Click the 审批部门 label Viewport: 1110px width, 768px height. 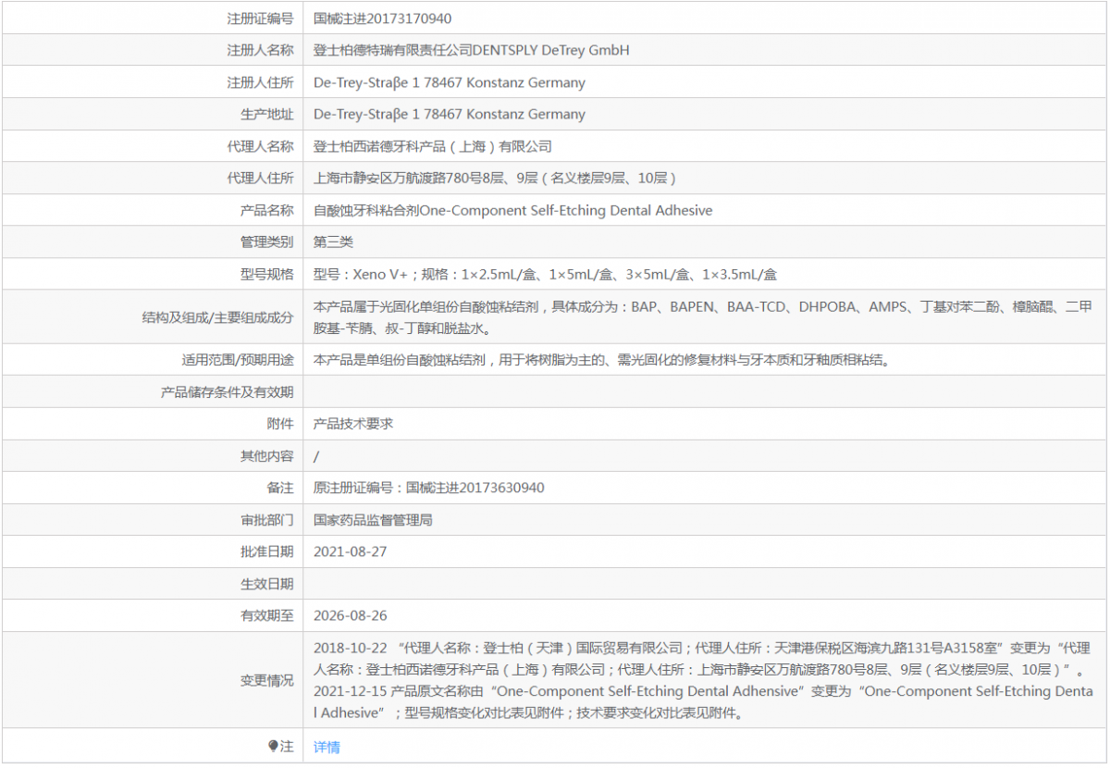pos(267,520)
